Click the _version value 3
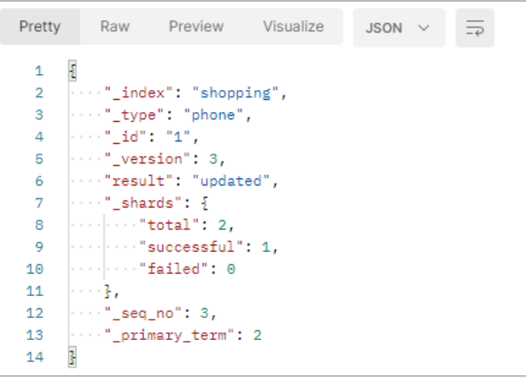Image resolution: width=526 pixels, height=378 pixels. 213,159
